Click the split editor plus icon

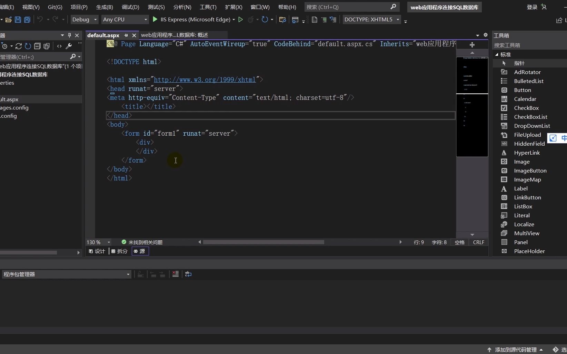click(472, 45)
